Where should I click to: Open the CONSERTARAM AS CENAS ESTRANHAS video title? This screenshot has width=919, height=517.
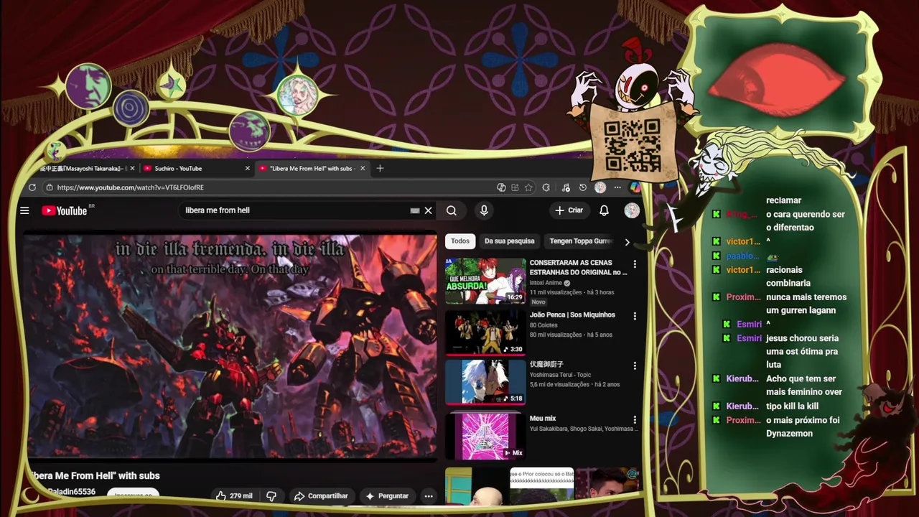(578, 268)
